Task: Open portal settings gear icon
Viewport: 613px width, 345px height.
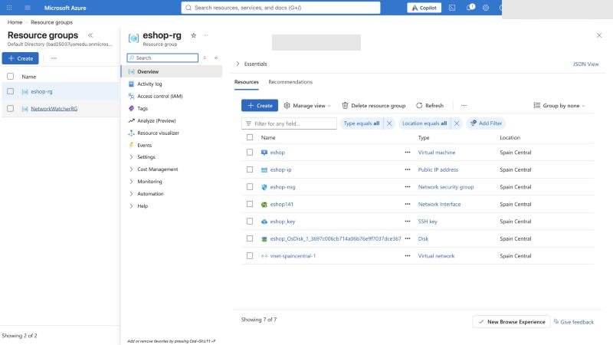Action: (x=486, y=8)
